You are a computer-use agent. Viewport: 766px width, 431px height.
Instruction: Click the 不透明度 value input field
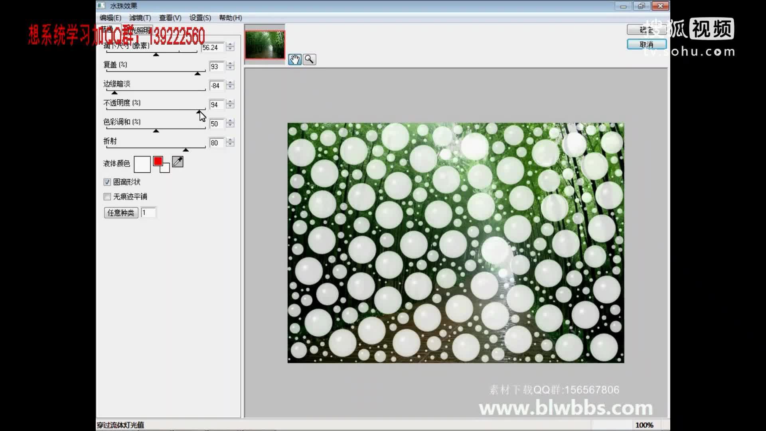216,105
